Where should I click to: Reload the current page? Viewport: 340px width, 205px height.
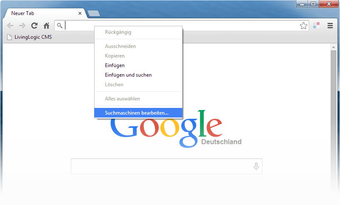(34, 25)
